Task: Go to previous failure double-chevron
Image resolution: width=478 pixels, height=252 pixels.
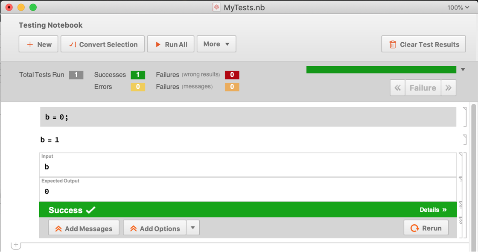Action: point(397,88)
